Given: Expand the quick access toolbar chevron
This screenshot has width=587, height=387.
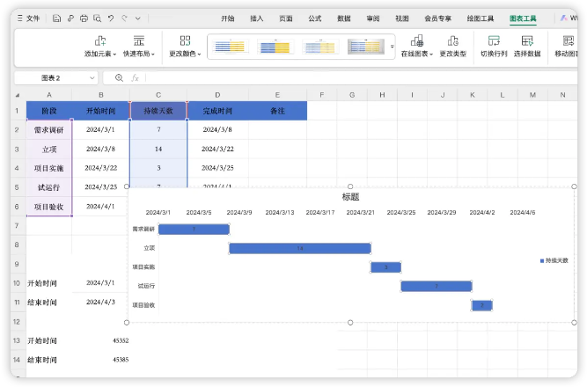Looking at the screenshot, I should [x=138, y=18].
